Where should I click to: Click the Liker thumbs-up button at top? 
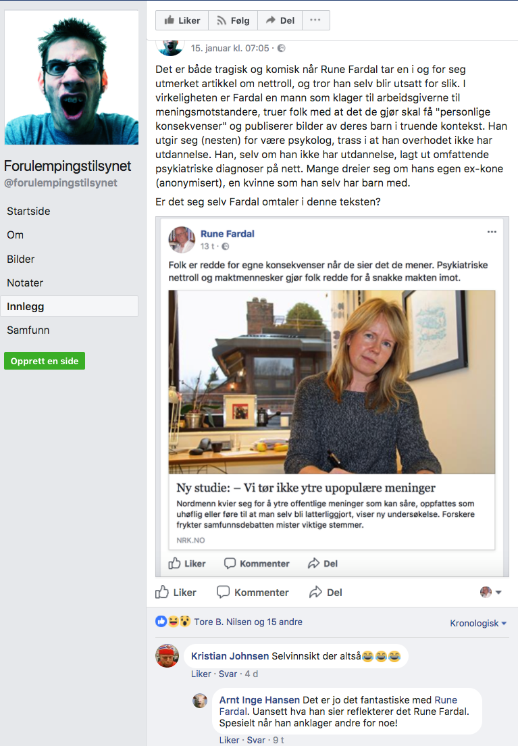[x=182, y=20]
